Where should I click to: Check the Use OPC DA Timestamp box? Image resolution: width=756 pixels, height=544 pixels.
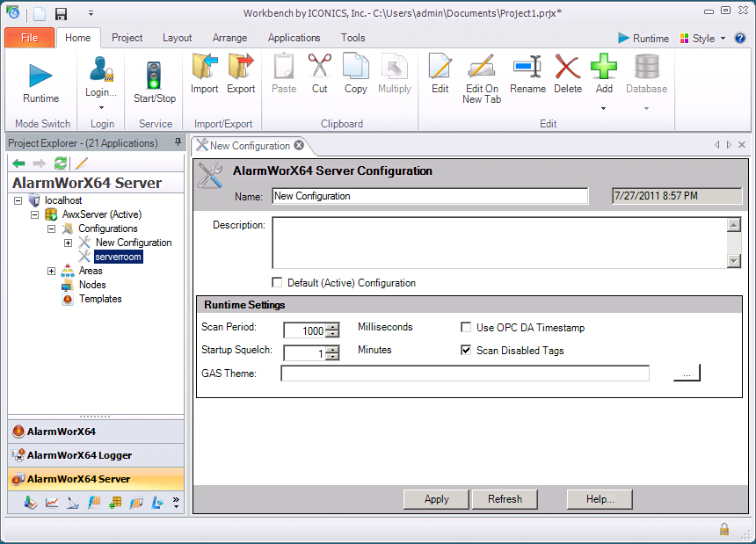(467, 328)
